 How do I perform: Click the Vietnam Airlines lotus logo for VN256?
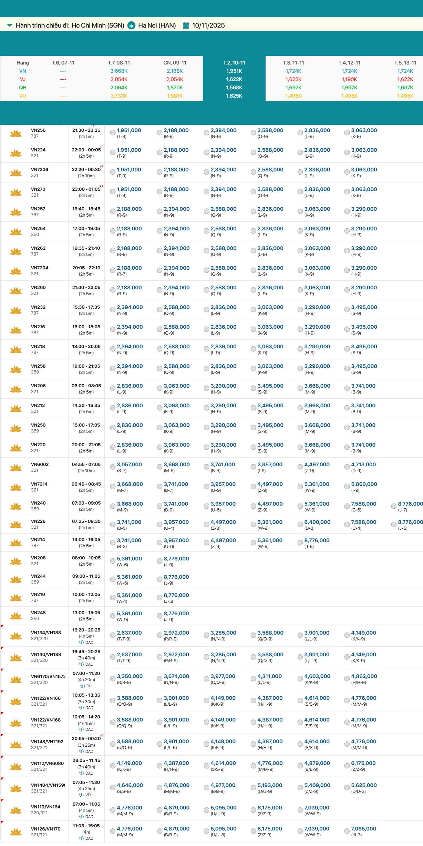pyautogui.click(x=16, y=133)
